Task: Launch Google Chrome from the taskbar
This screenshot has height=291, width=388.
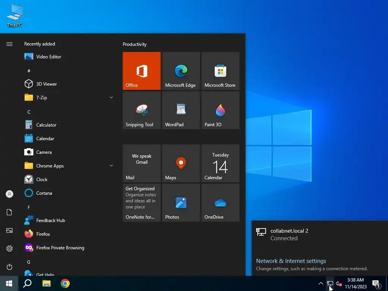Action: click(65, 283)
